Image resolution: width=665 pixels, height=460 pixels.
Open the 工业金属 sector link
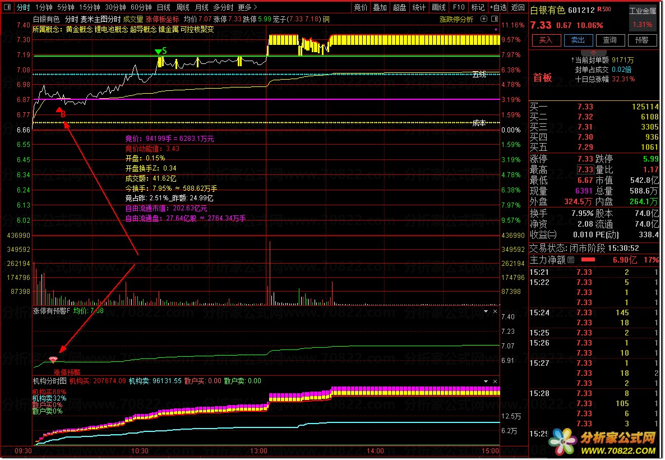643,11
